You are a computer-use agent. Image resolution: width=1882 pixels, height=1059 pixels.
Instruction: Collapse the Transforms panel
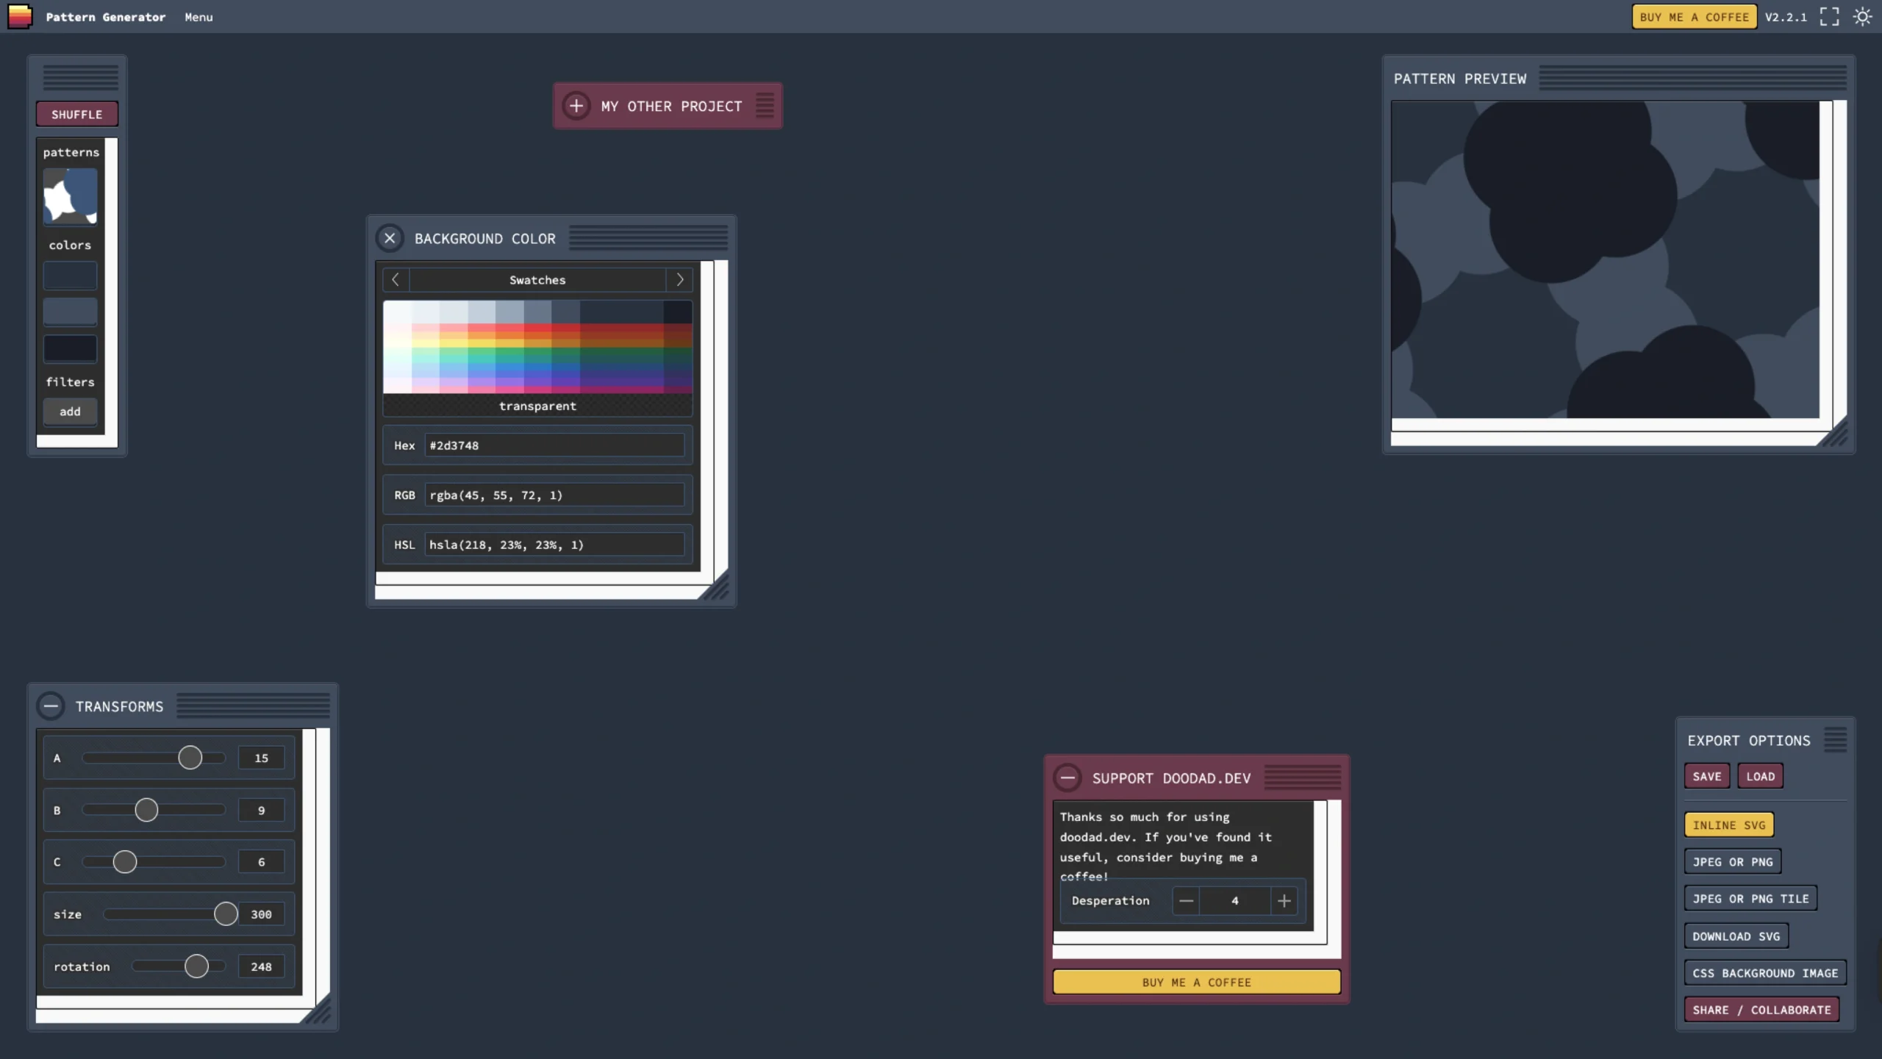click(51, 706)
